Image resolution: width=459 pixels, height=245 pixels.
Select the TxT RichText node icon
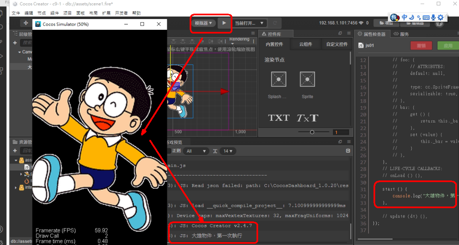[308, 118]
